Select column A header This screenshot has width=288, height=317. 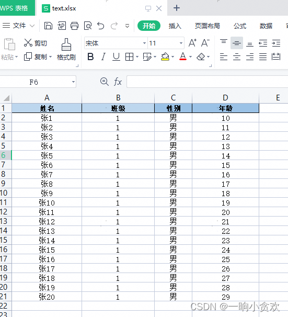click(x=47, y=98)
